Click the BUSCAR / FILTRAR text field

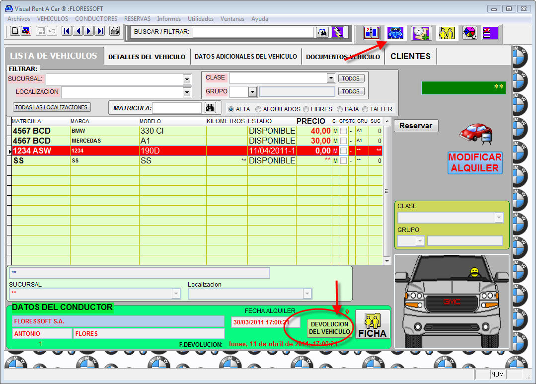click(253, 32)
